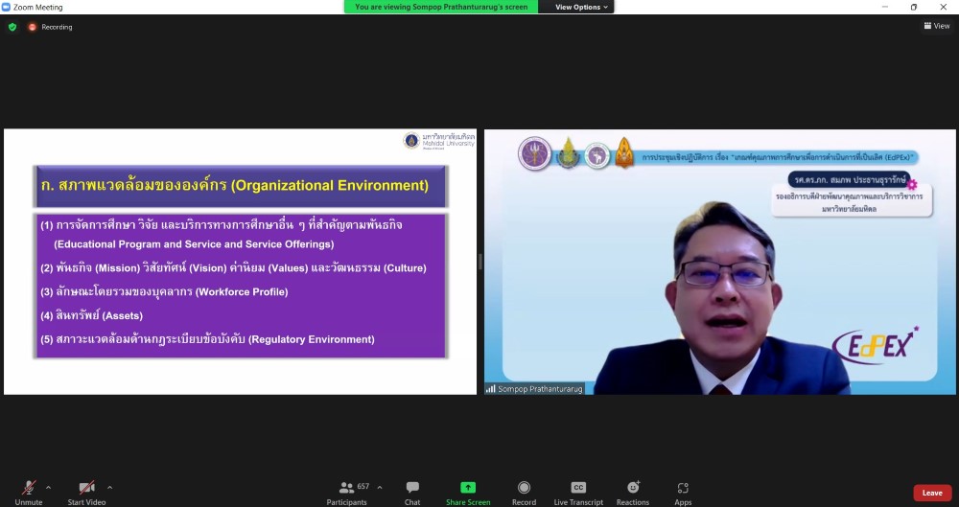Enable Live Transcript captions
Image resolution: width=959 pixels, height=507 pixels.
(578, 491)
